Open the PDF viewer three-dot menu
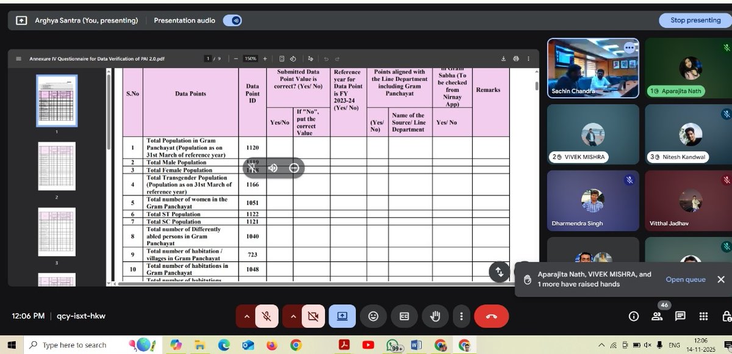The width and height of the screenshot is (732, 354). 528,58
